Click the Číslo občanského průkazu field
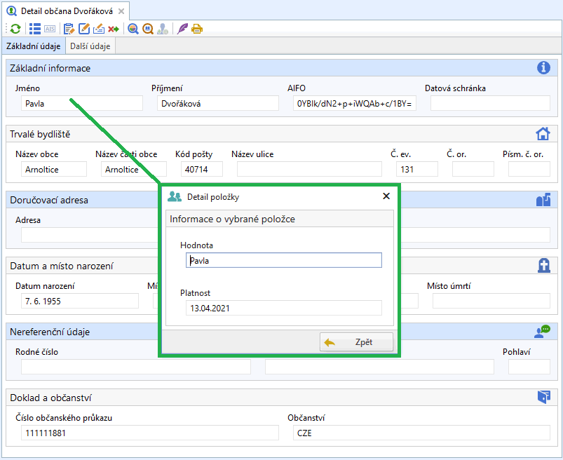 point(149,433)
